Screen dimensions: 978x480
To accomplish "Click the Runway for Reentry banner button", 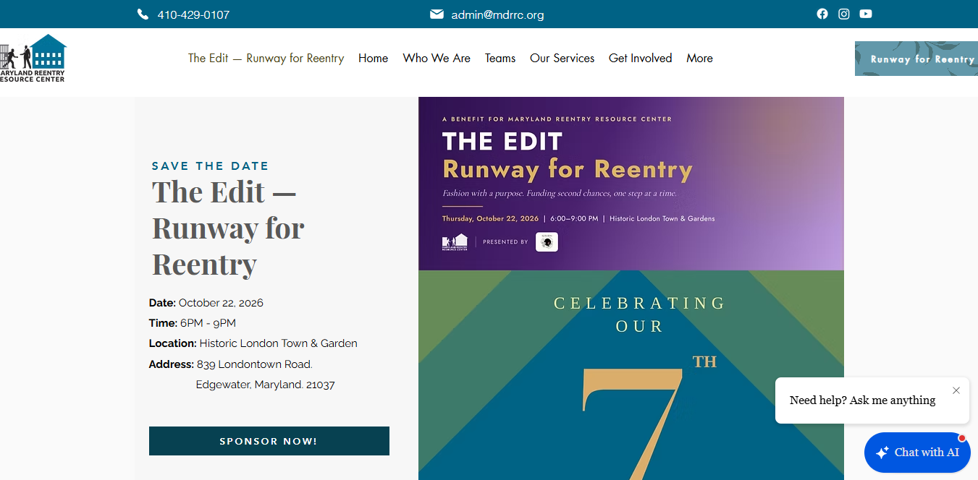I will coord(916,59).
